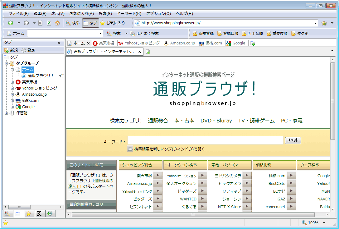Click 新規登録 bookmark toolbar button
Screen dimensions: 339x229
click(203, 33)
